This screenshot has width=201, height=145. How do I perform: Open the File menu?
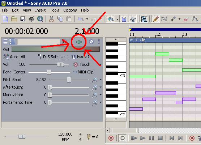pyautogui.click(x=5, y=10)
